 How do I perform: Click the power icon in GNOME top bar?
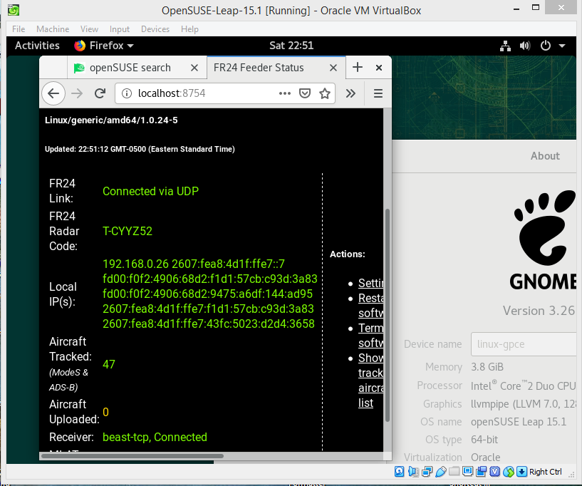pos(545,46)
